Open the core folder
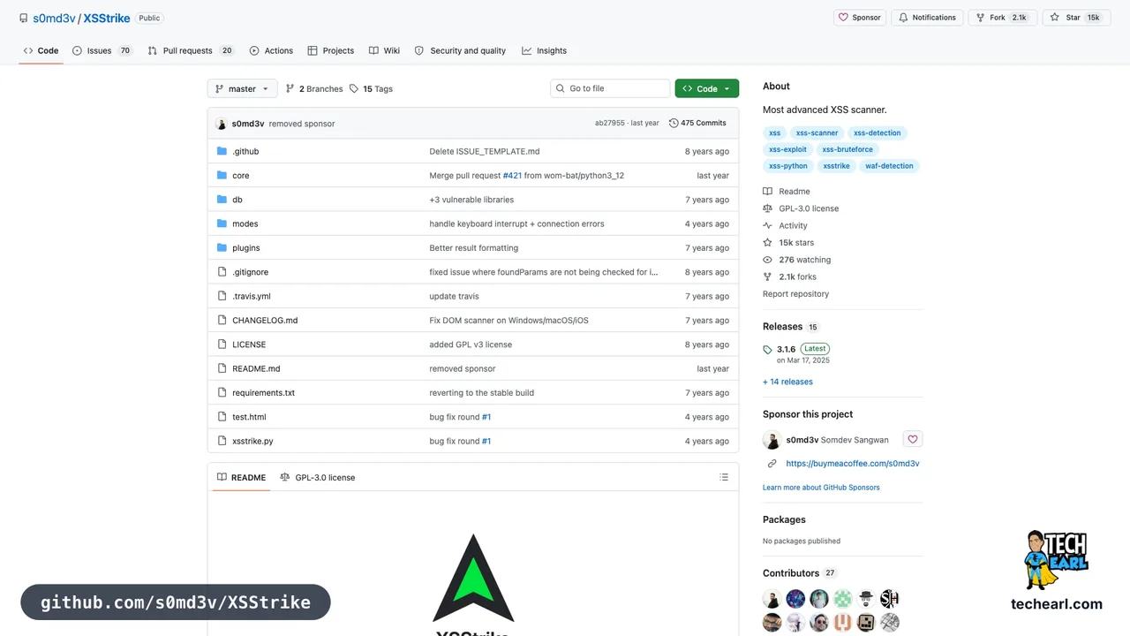1130x636 pixels. [x=240, y=176]
